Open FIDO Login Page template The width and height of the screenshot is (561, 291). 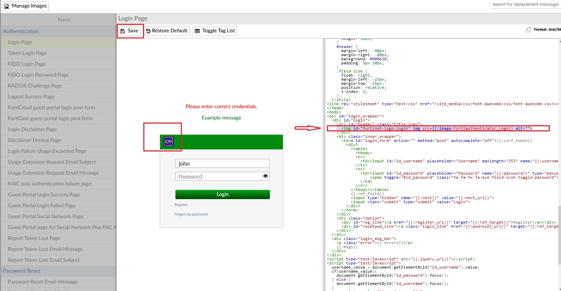coord(58,64)
